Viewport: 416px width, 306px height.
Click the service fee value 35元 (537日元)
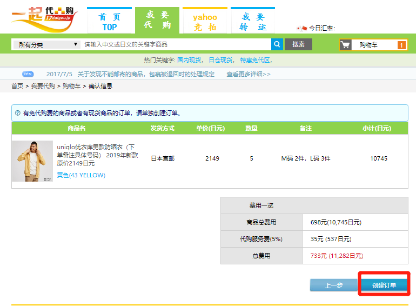tap(331, 239)
